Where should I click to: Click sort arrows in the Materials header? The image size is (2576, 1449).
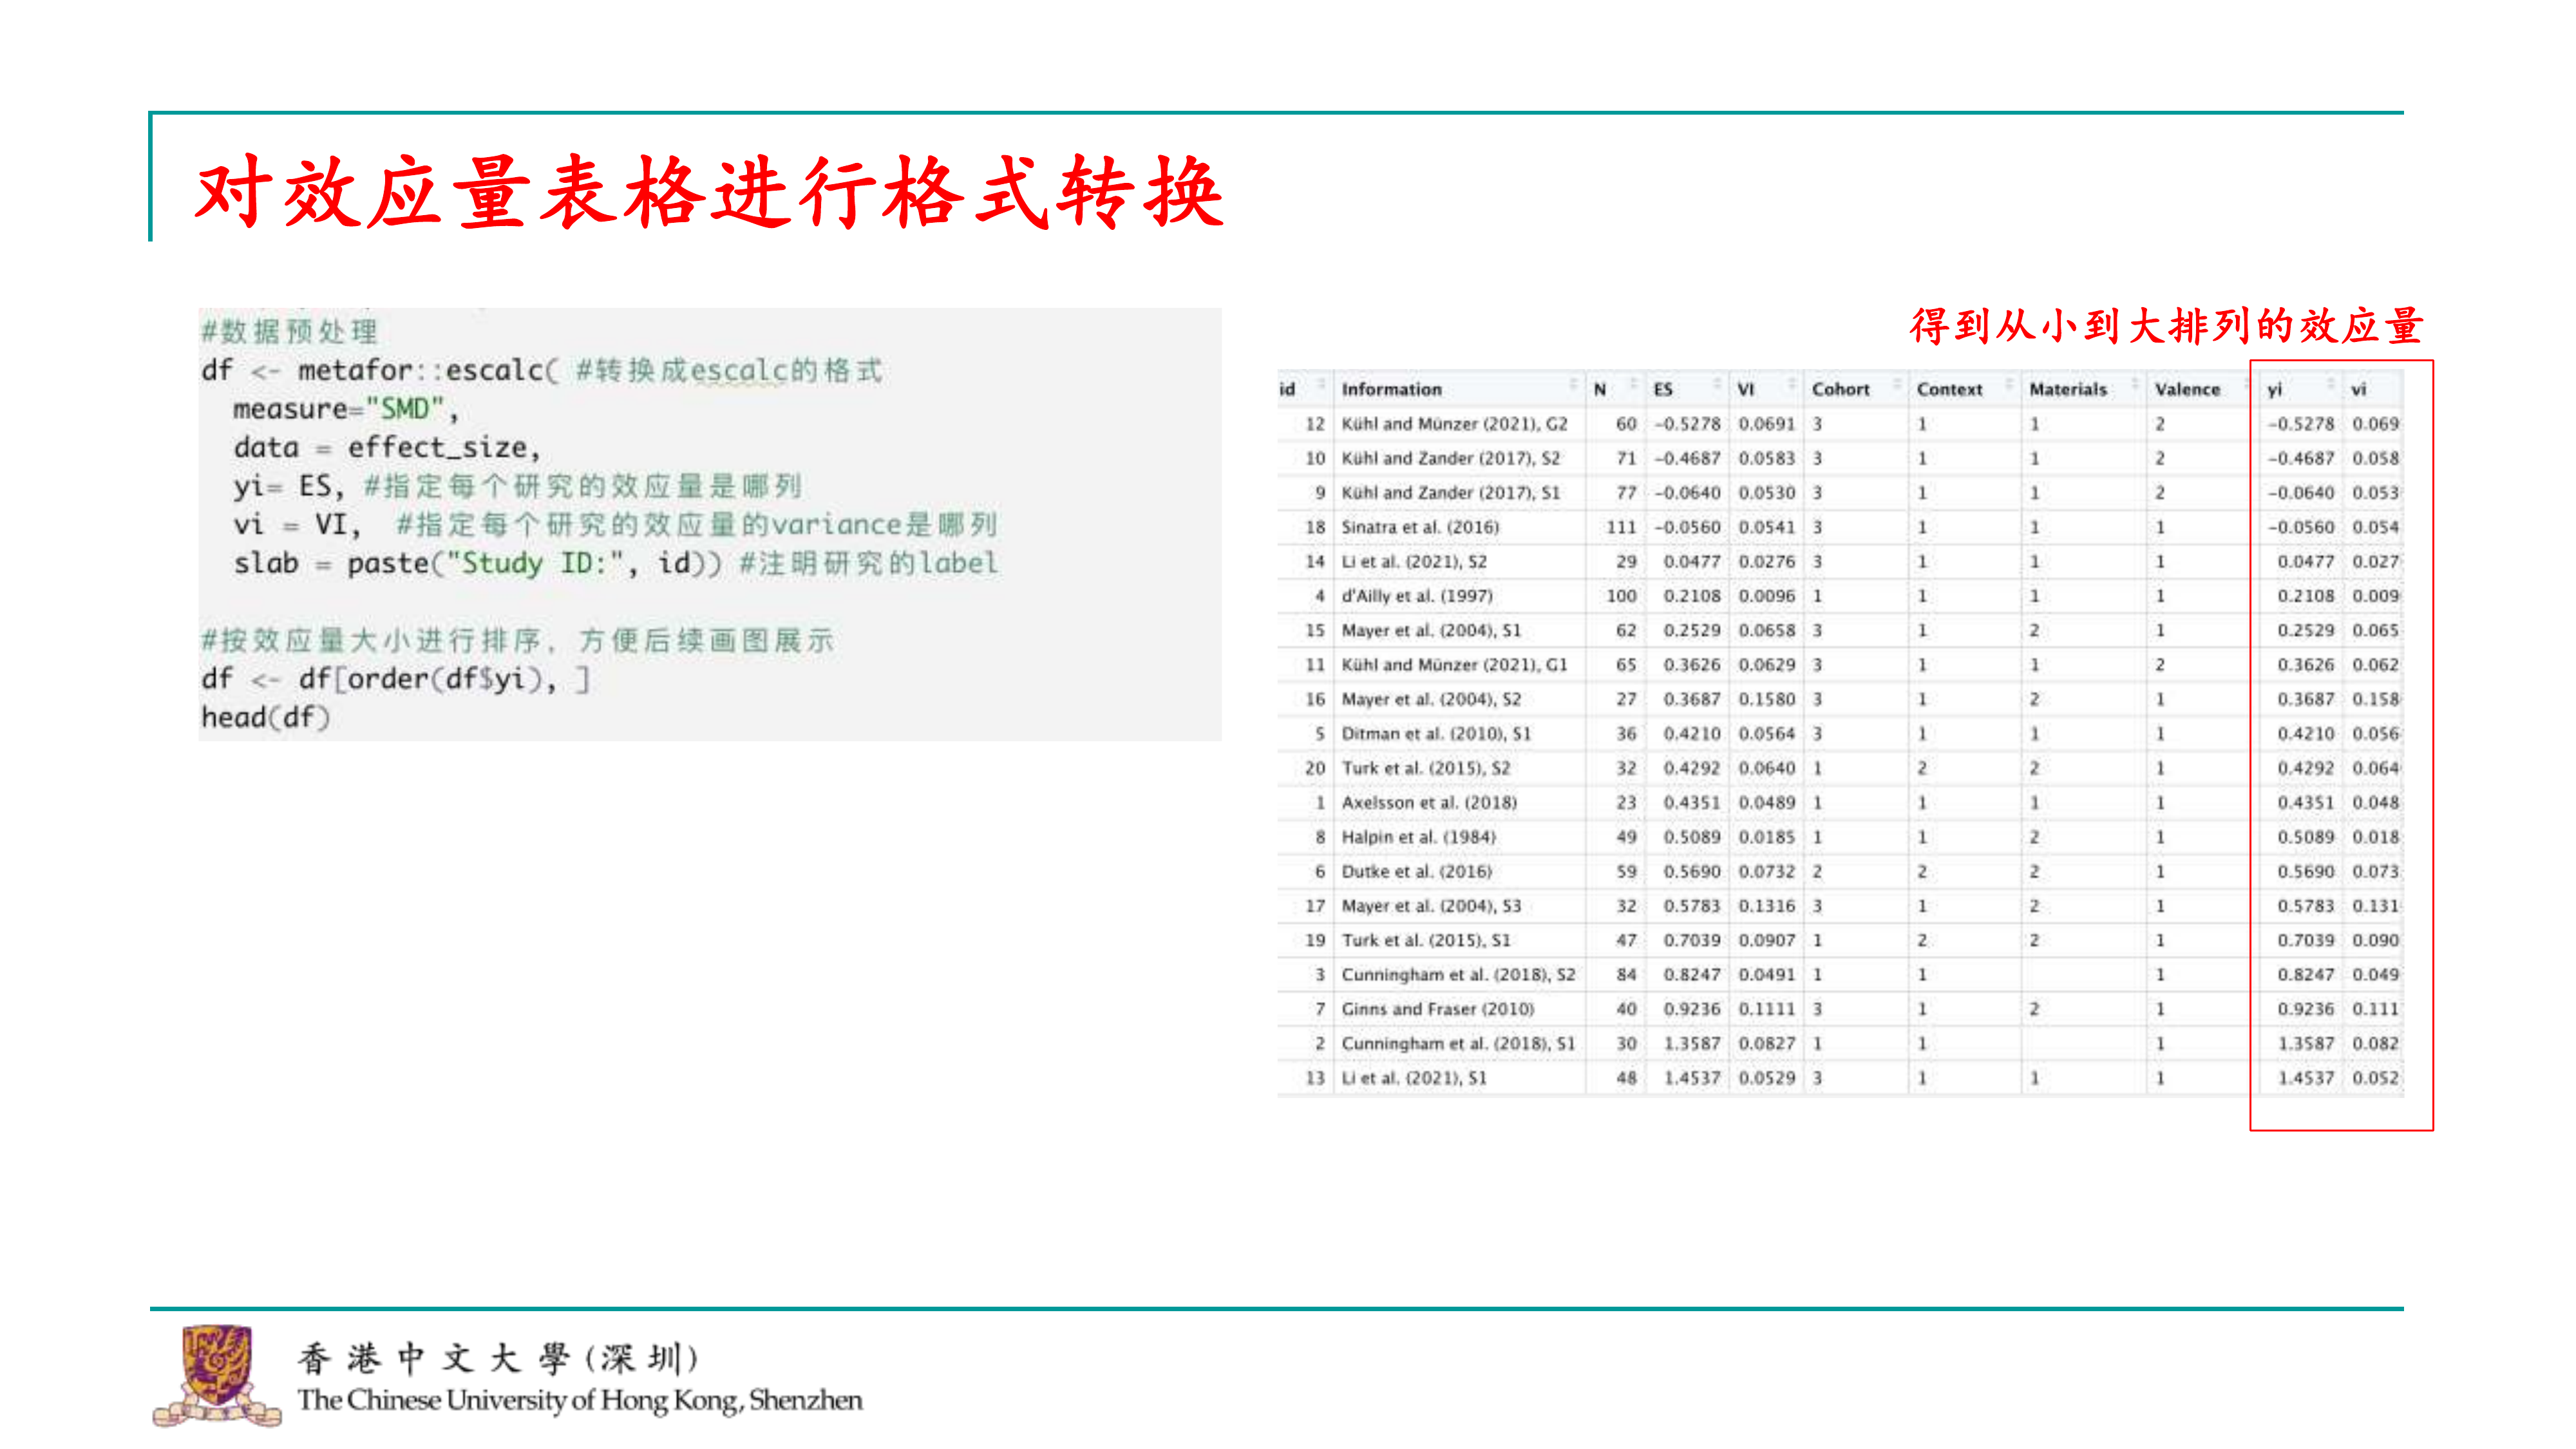click(2134, 384)
